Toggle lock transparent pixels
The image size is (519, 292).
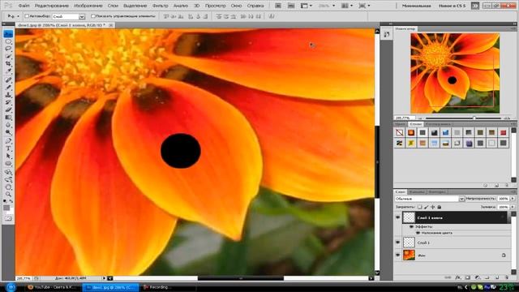coord(420,207)
